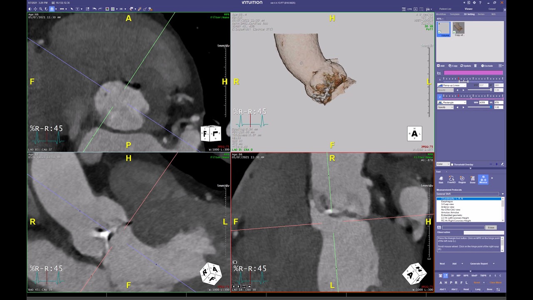Toggle the Volume preset checkbox

tap(439, 32)
